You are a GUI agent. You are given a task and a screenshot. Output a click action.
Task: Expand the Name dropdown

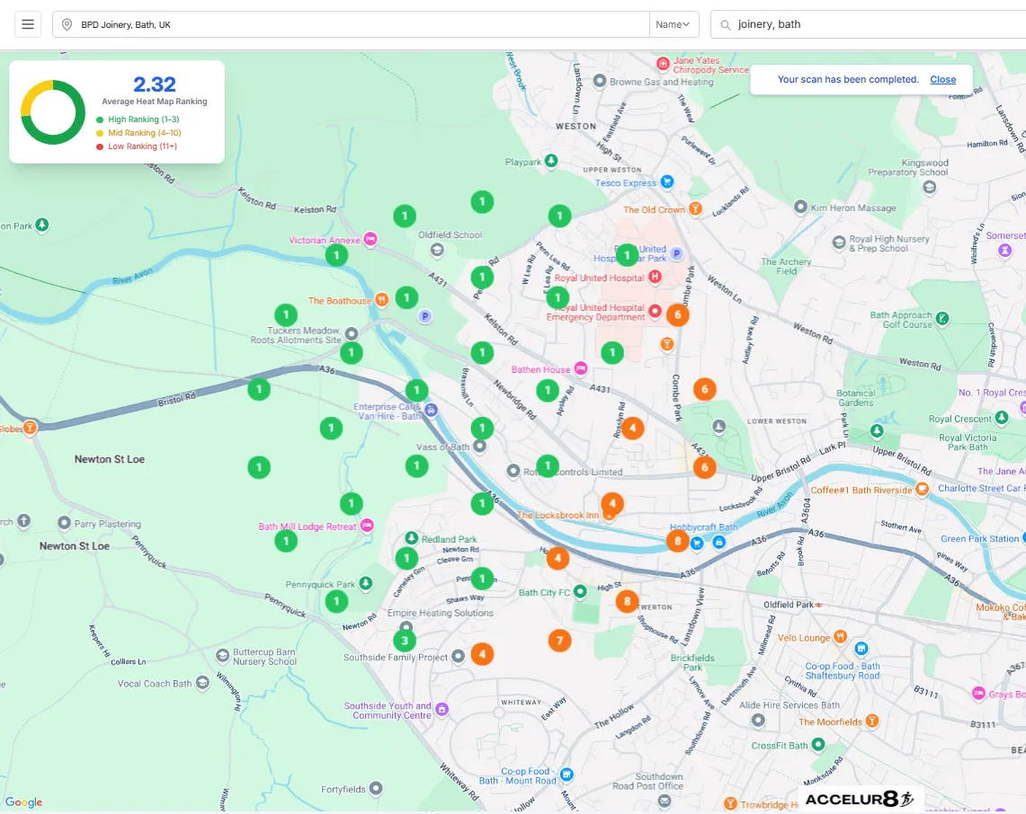(674, 24)
